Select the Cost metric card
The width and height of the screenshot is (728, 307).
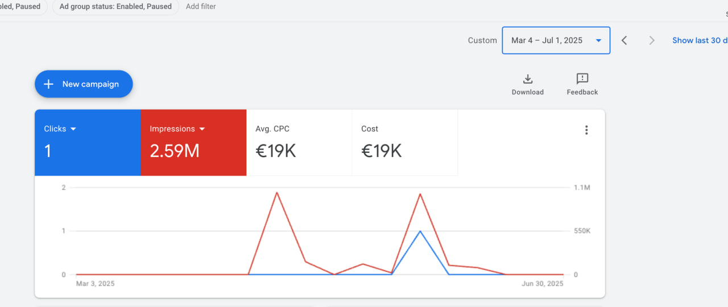405,143
